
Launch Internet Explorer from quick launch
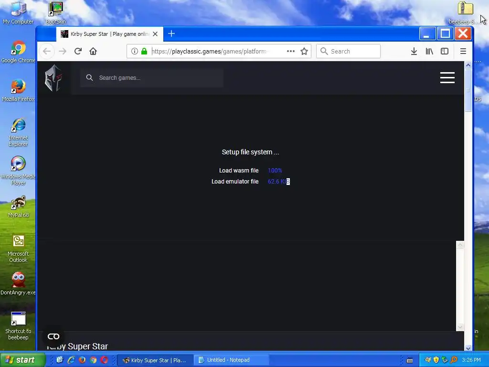71,360
